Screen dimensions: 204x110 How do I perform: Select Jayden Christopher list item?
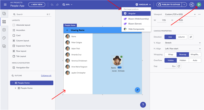pos(78,73)
